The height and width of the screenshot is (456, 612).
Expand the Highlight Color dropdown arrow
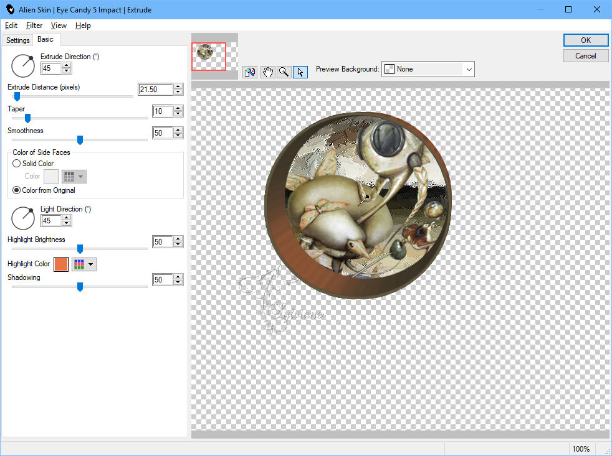pos(90,264)
